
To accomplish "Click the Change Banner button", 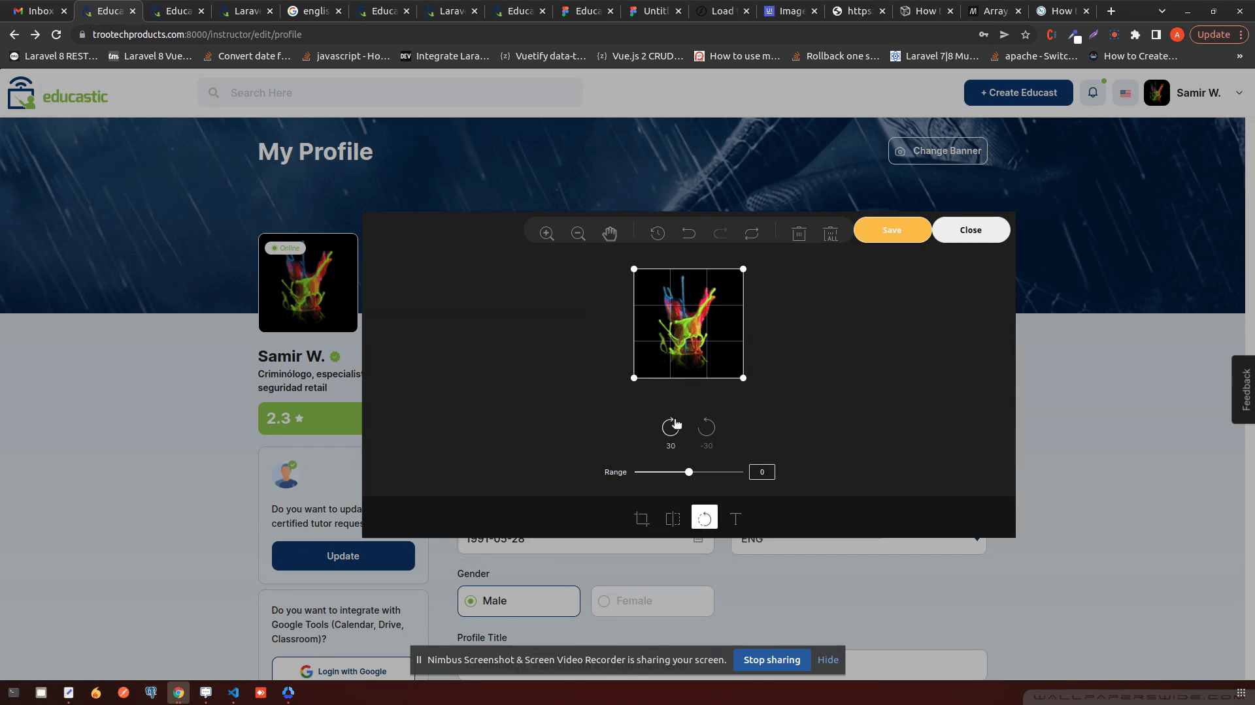I will [937, 151].
